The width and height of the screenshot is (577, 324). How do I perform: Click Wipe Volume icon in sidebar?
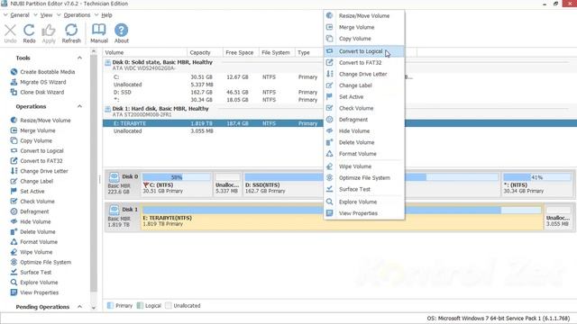point(14,252)
